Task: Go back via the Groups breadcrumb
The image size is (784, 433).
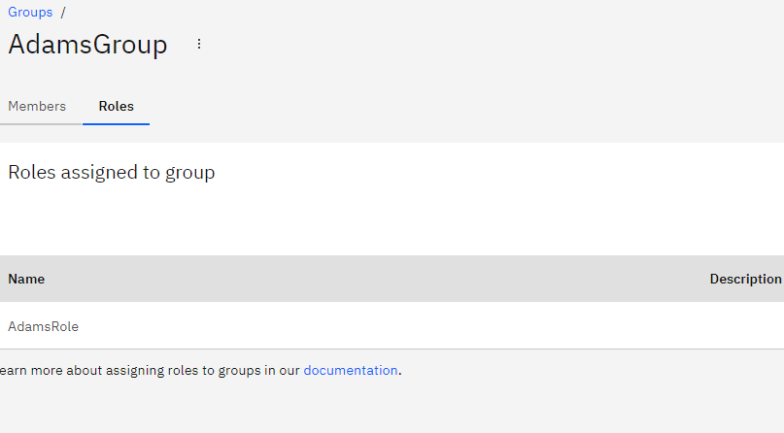Action: tap(30, 12)
